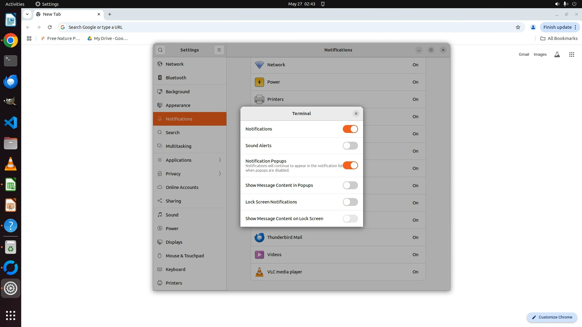
Task: Open Chrome profile avatar icon
Action: (x=533, y=27)
